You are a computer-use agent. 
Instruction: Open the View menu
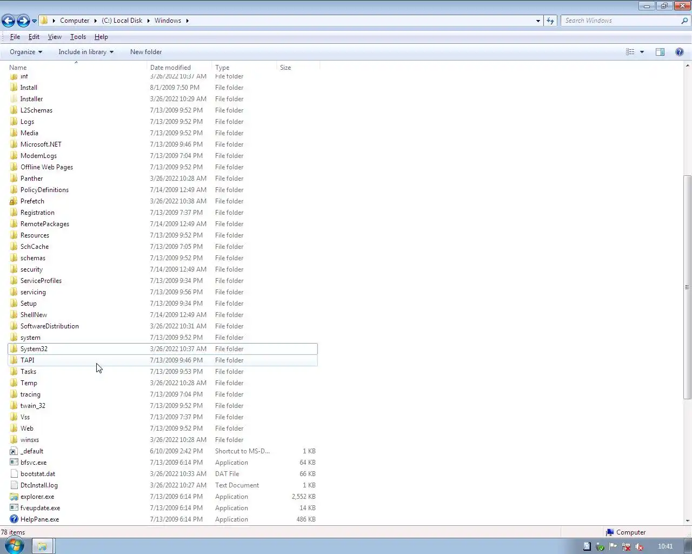point(55,37)
